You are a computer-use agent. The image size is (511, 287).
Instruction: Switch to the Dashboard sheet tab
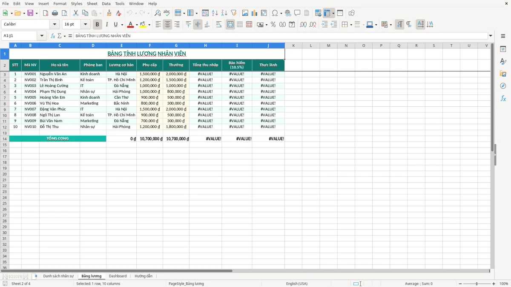pos(118,276)
